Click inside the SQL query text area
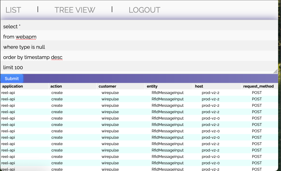Screen dimensions: 281x171 (x=139, y=47)
